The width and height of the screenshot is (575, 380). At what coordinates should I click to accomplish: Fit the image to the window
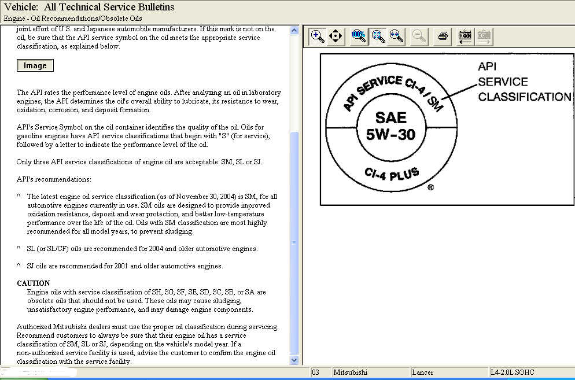[x=378, y=36]
